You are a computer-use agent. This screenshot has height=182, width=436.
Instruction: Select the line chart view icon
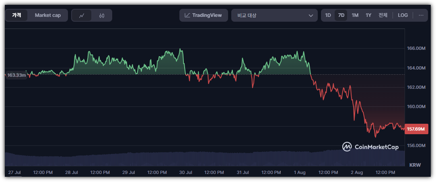tap(82, 16)
